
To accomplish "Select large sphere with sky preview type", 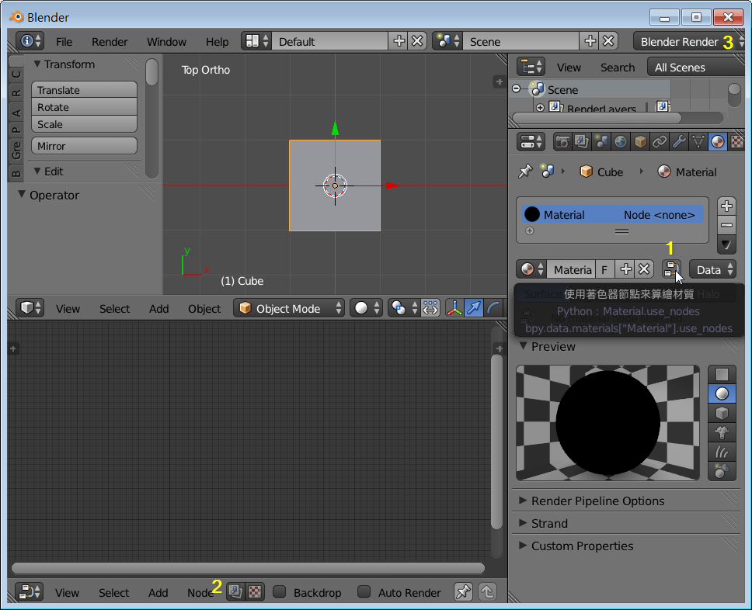I will pos(722,471).
